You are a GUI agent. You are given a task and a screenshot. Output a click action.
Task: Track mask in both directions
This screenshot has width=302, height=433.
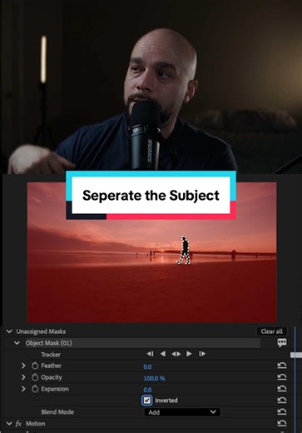click(x=176, y=354)
